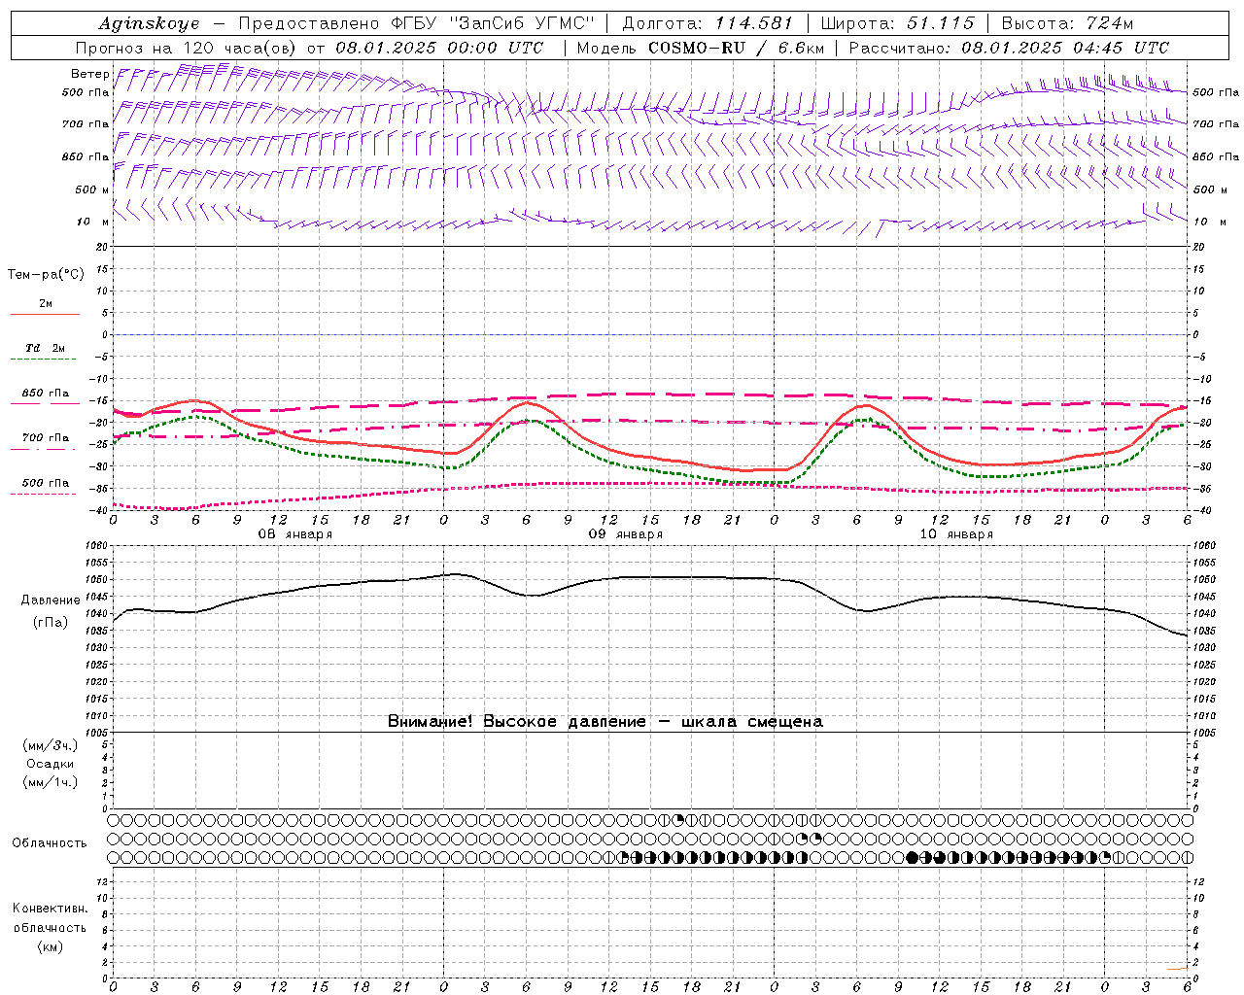Click the "Td 2м" dew point legend entry
The width and height of the screenshot is (1244, 995).
[46, 348]
